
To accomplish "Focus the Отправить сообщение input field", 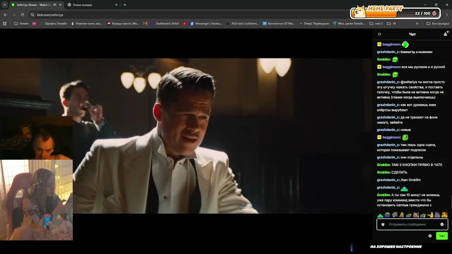I will click(412, 224).
